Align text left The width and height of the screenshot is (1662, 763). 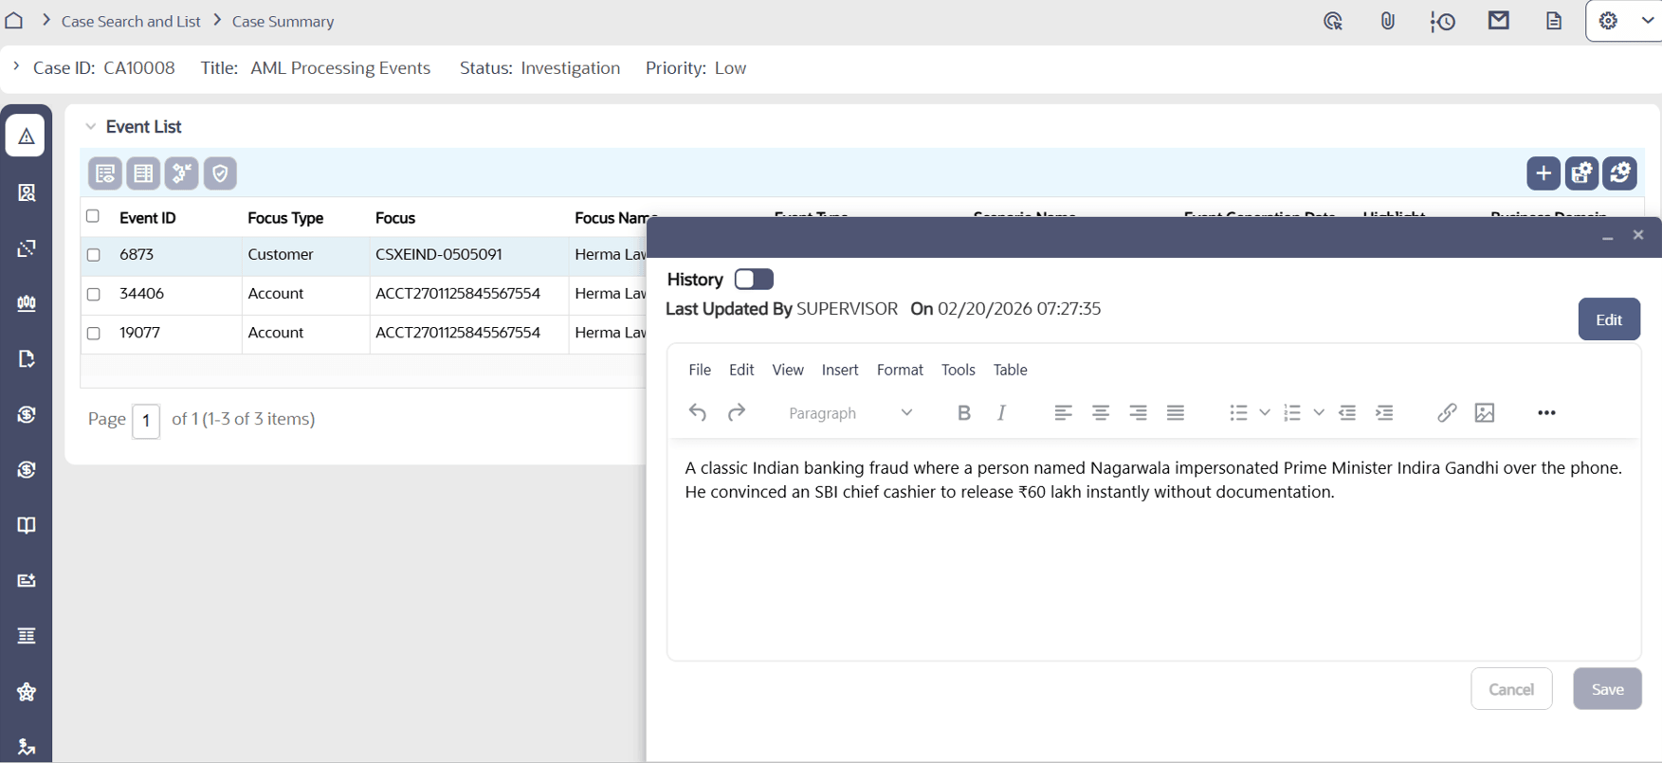(x=1063, y=412)
